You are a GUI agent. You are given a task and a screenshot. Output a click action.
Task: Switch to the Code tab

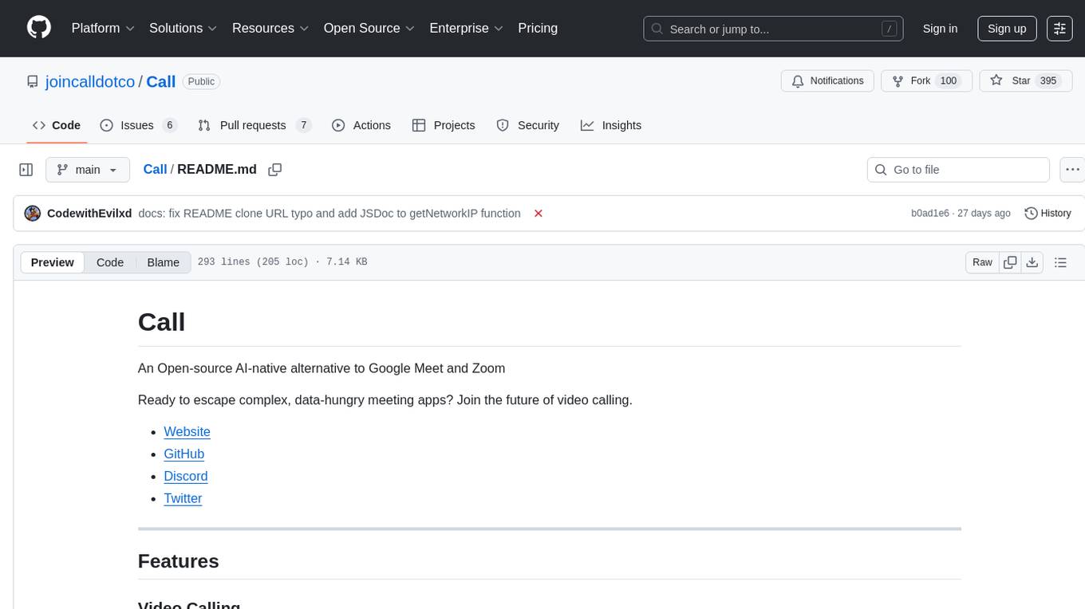57,125
